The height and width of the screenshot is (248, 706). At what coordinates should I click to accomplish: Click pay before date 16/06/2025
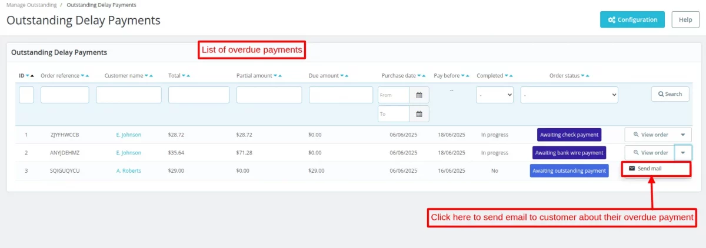click(x=451, y=171)
